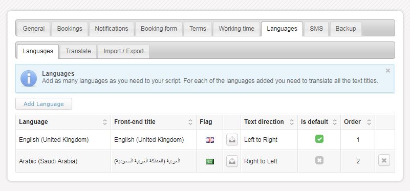Click English (United Kingdom) front-end title
The height and width of the screenshot is (191, 410).
coord(149,140)
